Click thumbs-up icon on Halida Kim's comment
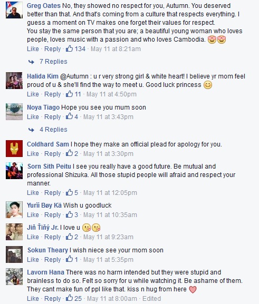259x304 pixels. point(69,94)
